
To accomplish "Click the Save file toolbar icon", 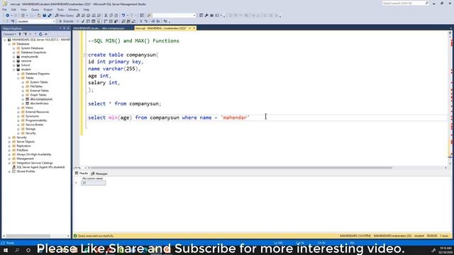I will click(44, 16).
